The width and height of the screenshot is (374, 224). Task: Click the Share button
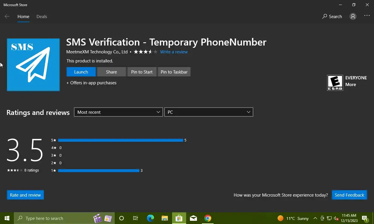[111, 72]
